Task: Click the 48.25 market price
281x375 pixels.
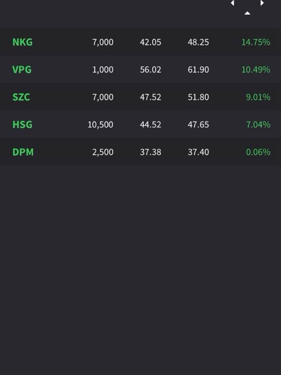Action: click(x=198, y=42)
